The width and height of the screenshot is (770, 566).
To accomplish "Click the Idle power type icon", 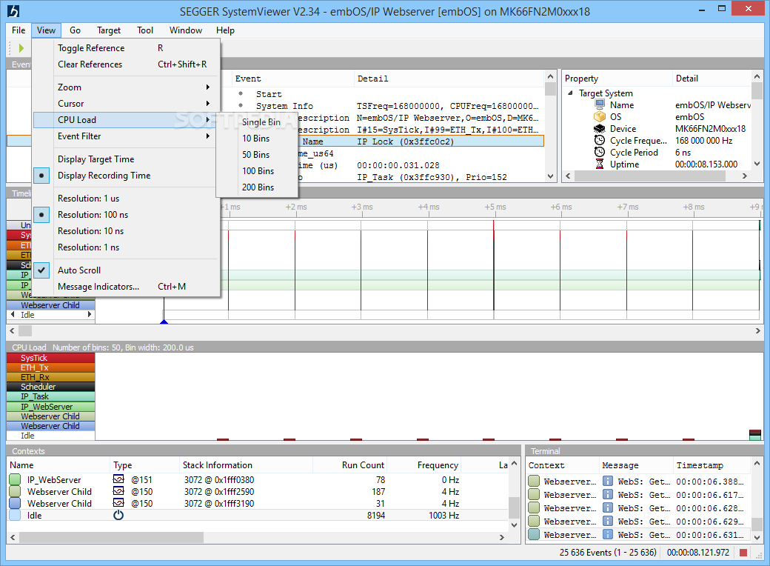I will [x=118, y=516].
